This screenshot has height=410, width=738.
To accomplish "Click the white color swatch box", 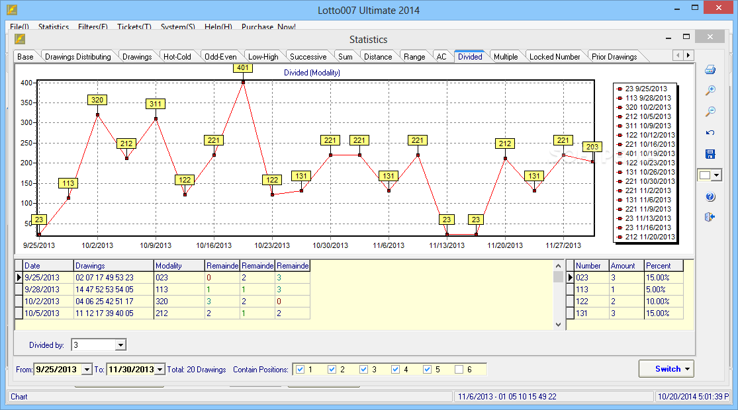I will point(705,175).
